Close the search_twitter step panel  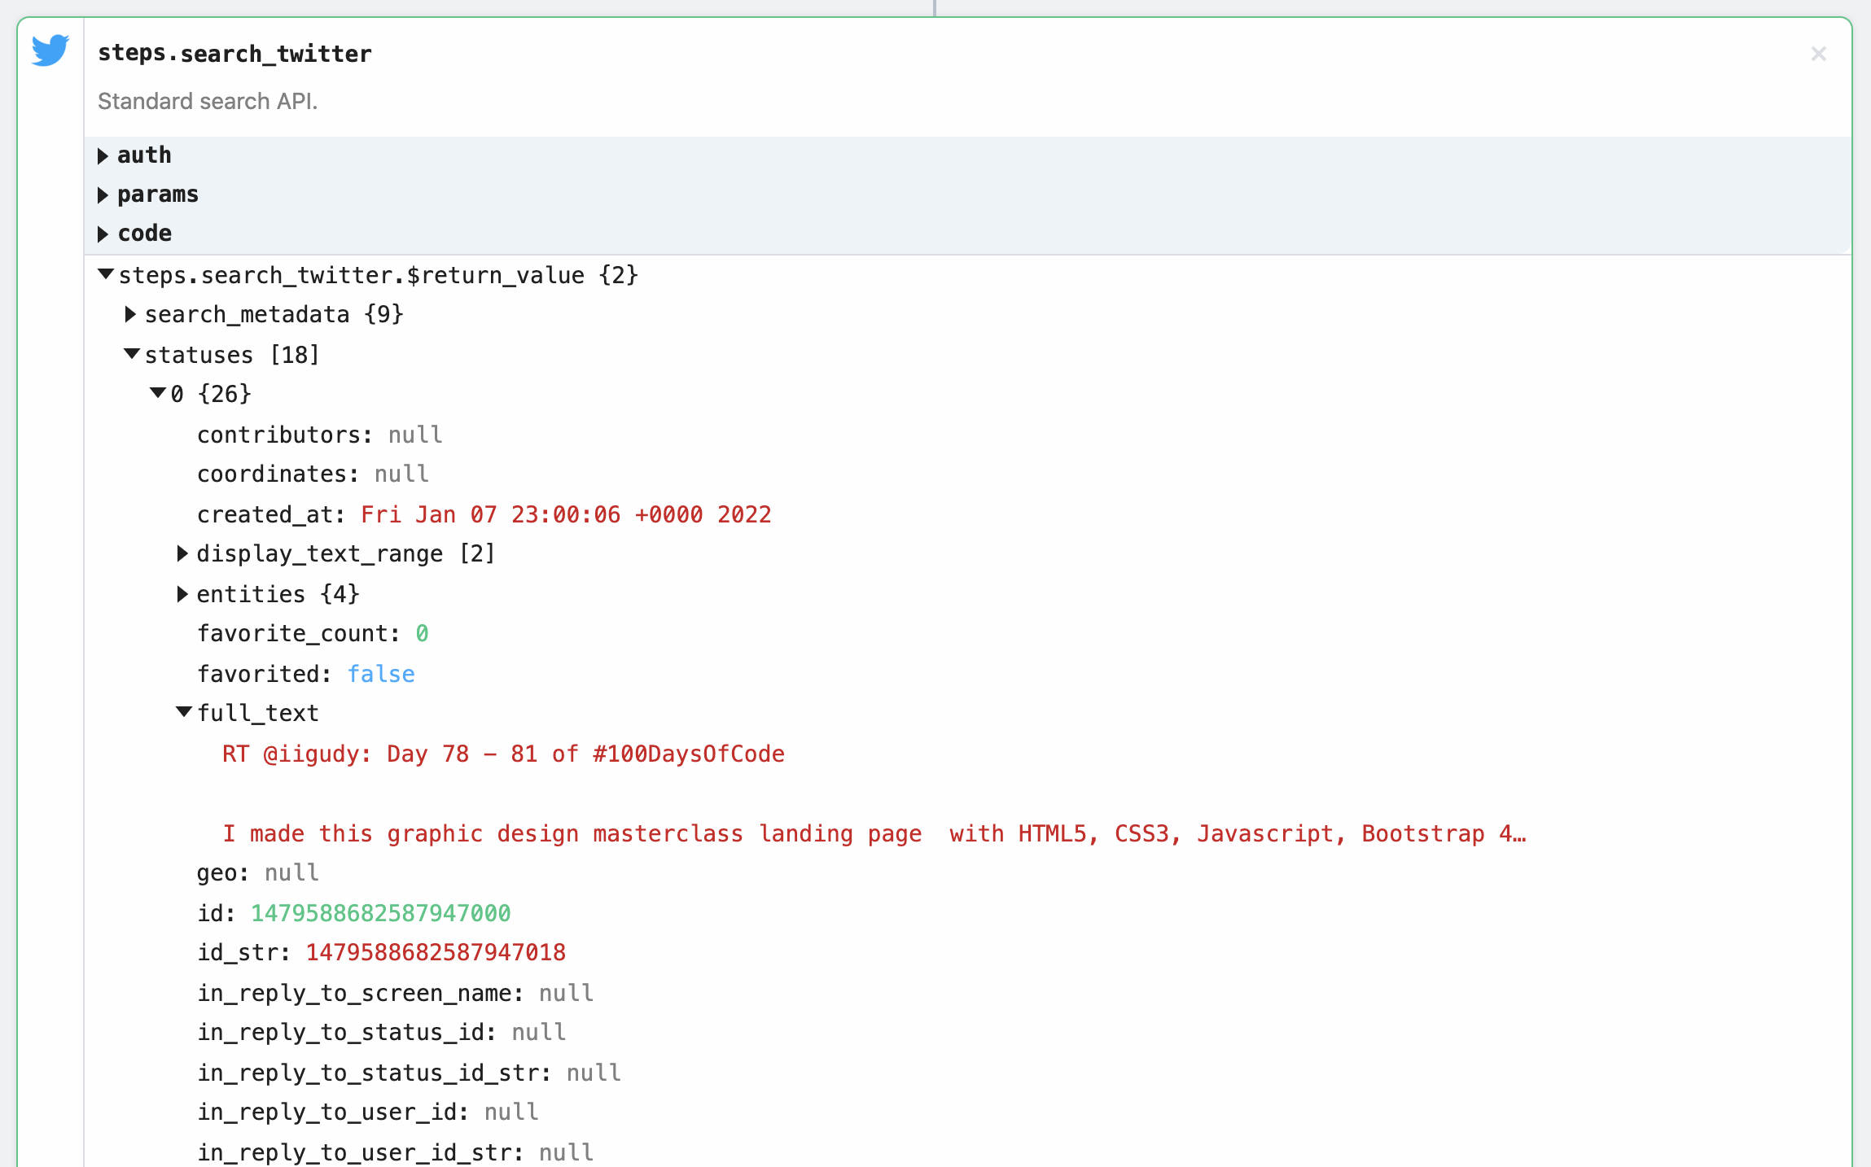tap(1818, 54)
